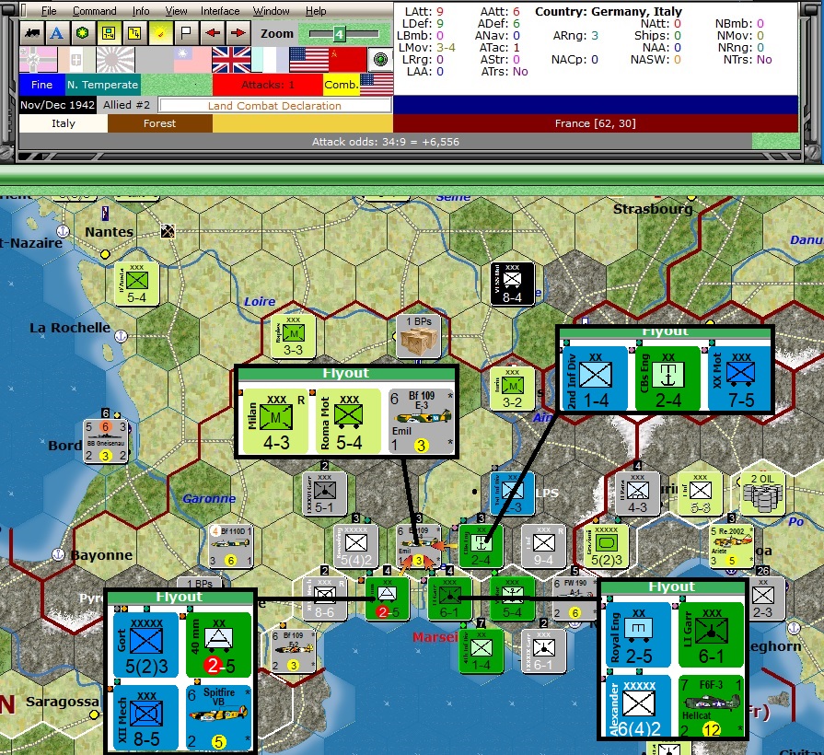Select the United Kingdom flag

231,59
